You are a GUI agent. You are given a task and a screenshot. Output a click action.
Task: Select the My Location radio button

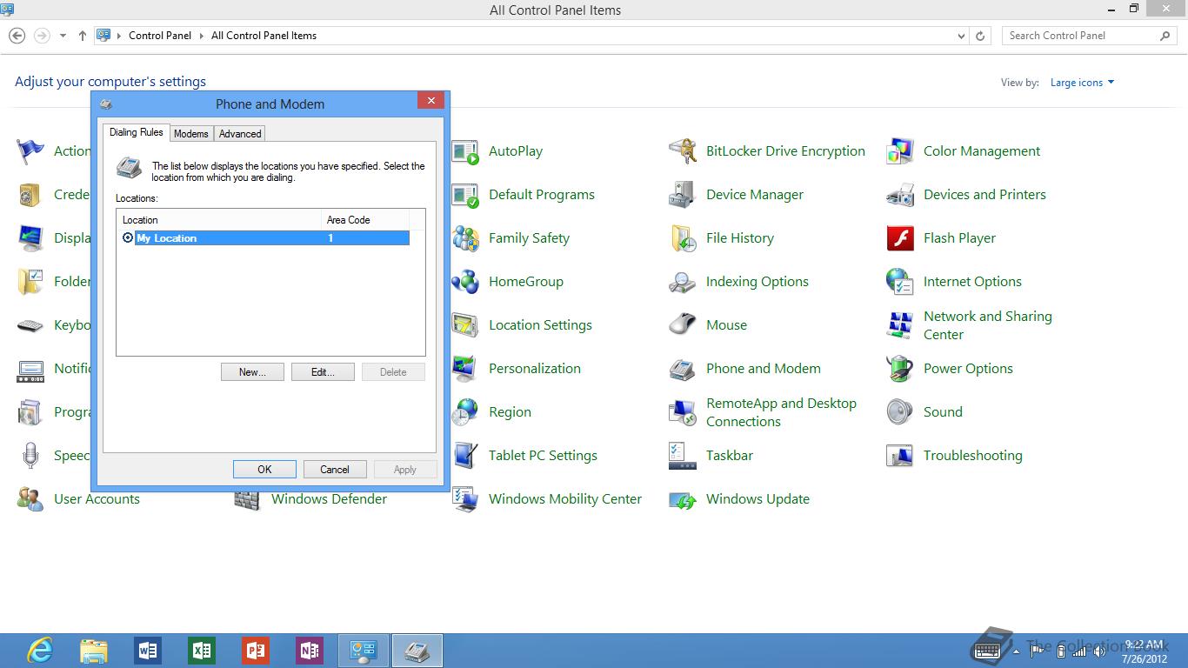tap(128, 238)
